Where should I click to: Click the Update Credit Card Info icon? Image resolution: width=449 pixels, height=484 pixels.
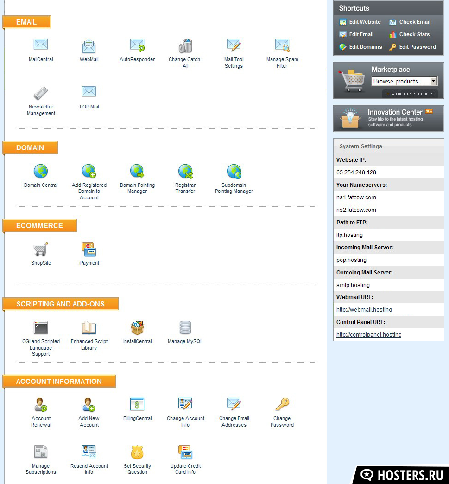(185, 452)
